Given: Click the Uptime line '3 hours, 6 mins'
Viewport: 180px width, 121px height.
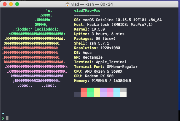Looking at the screenshot, I should tap(99, 34).
